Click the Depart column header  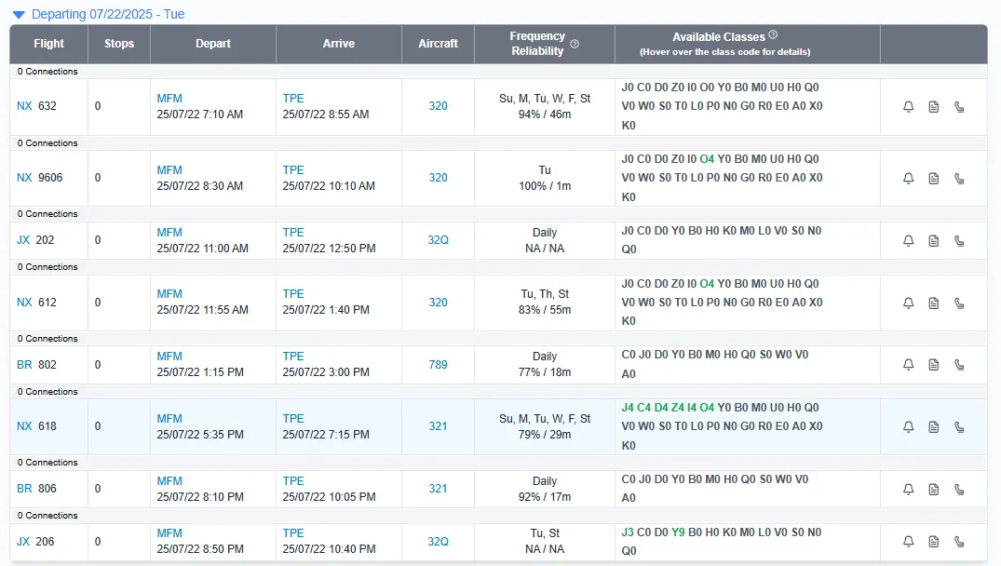[x=213, y=44]
